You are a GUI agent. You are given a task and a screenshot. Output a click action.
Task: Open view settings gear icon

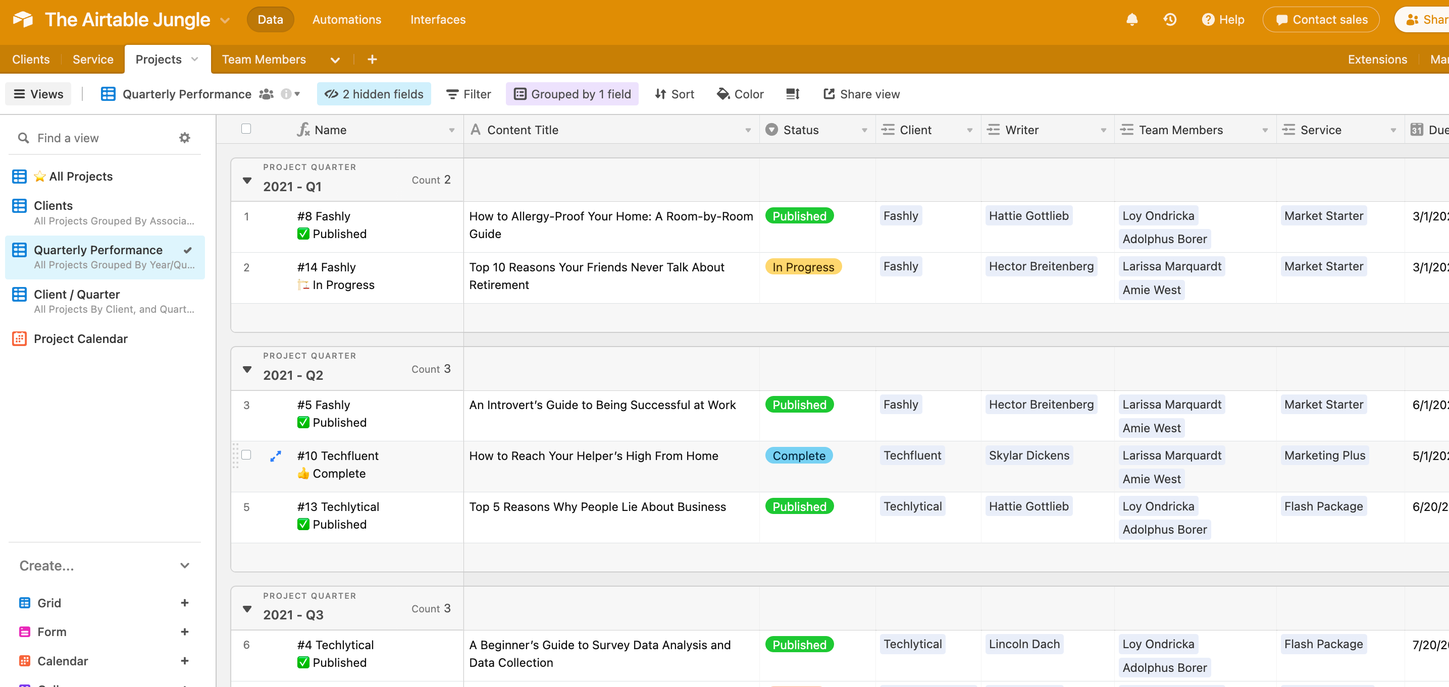[x=184, y=138]
